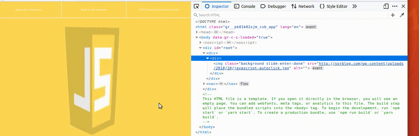Expand the noscript element node
The image size is (419, 136).
click(201, 42)
